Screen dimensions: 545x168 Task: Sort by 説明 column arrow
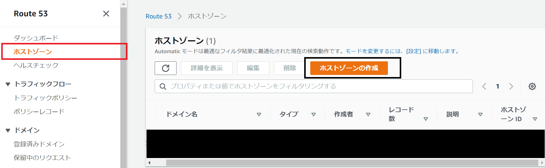pos(480,115)
